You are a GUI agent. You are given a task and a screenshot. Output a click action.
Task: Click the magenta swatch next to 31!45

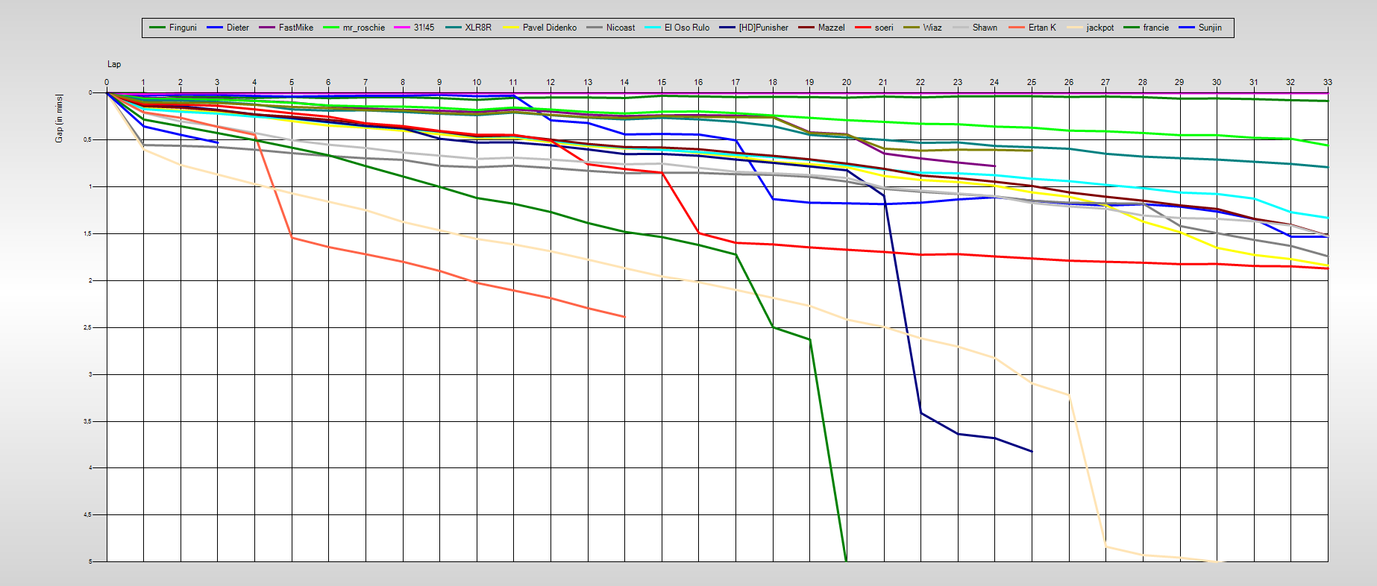click(x=402, y=28)
